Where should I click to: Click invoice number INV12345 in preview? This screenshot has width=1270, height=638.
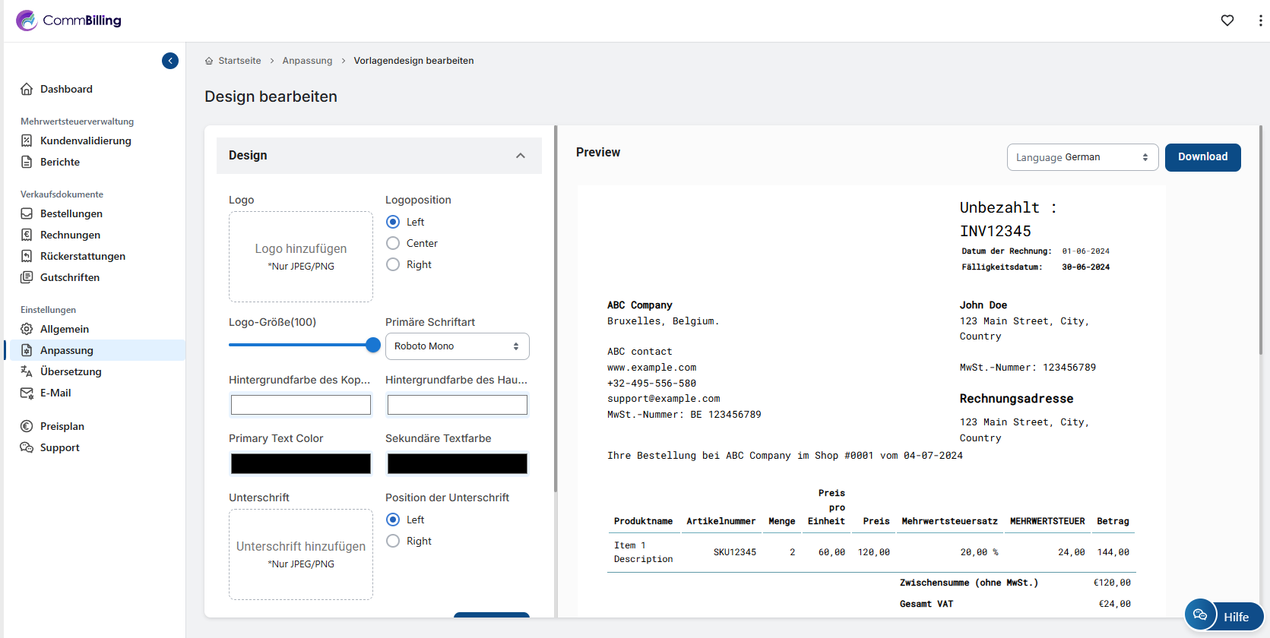point(996,231)
